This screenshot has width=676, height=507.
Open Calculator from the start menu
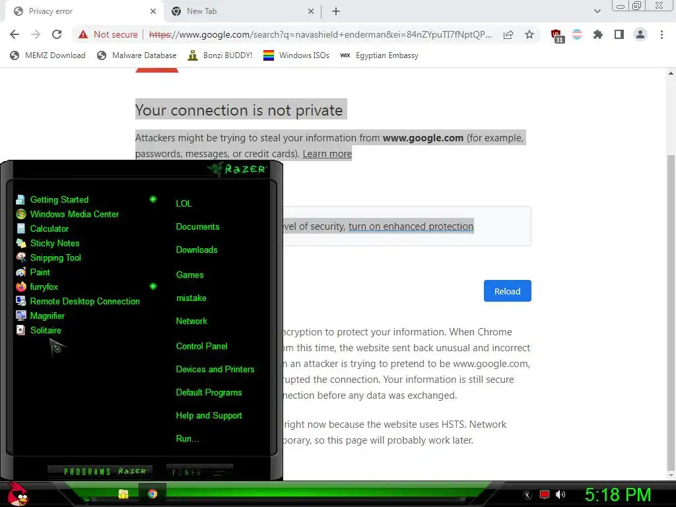42,229
